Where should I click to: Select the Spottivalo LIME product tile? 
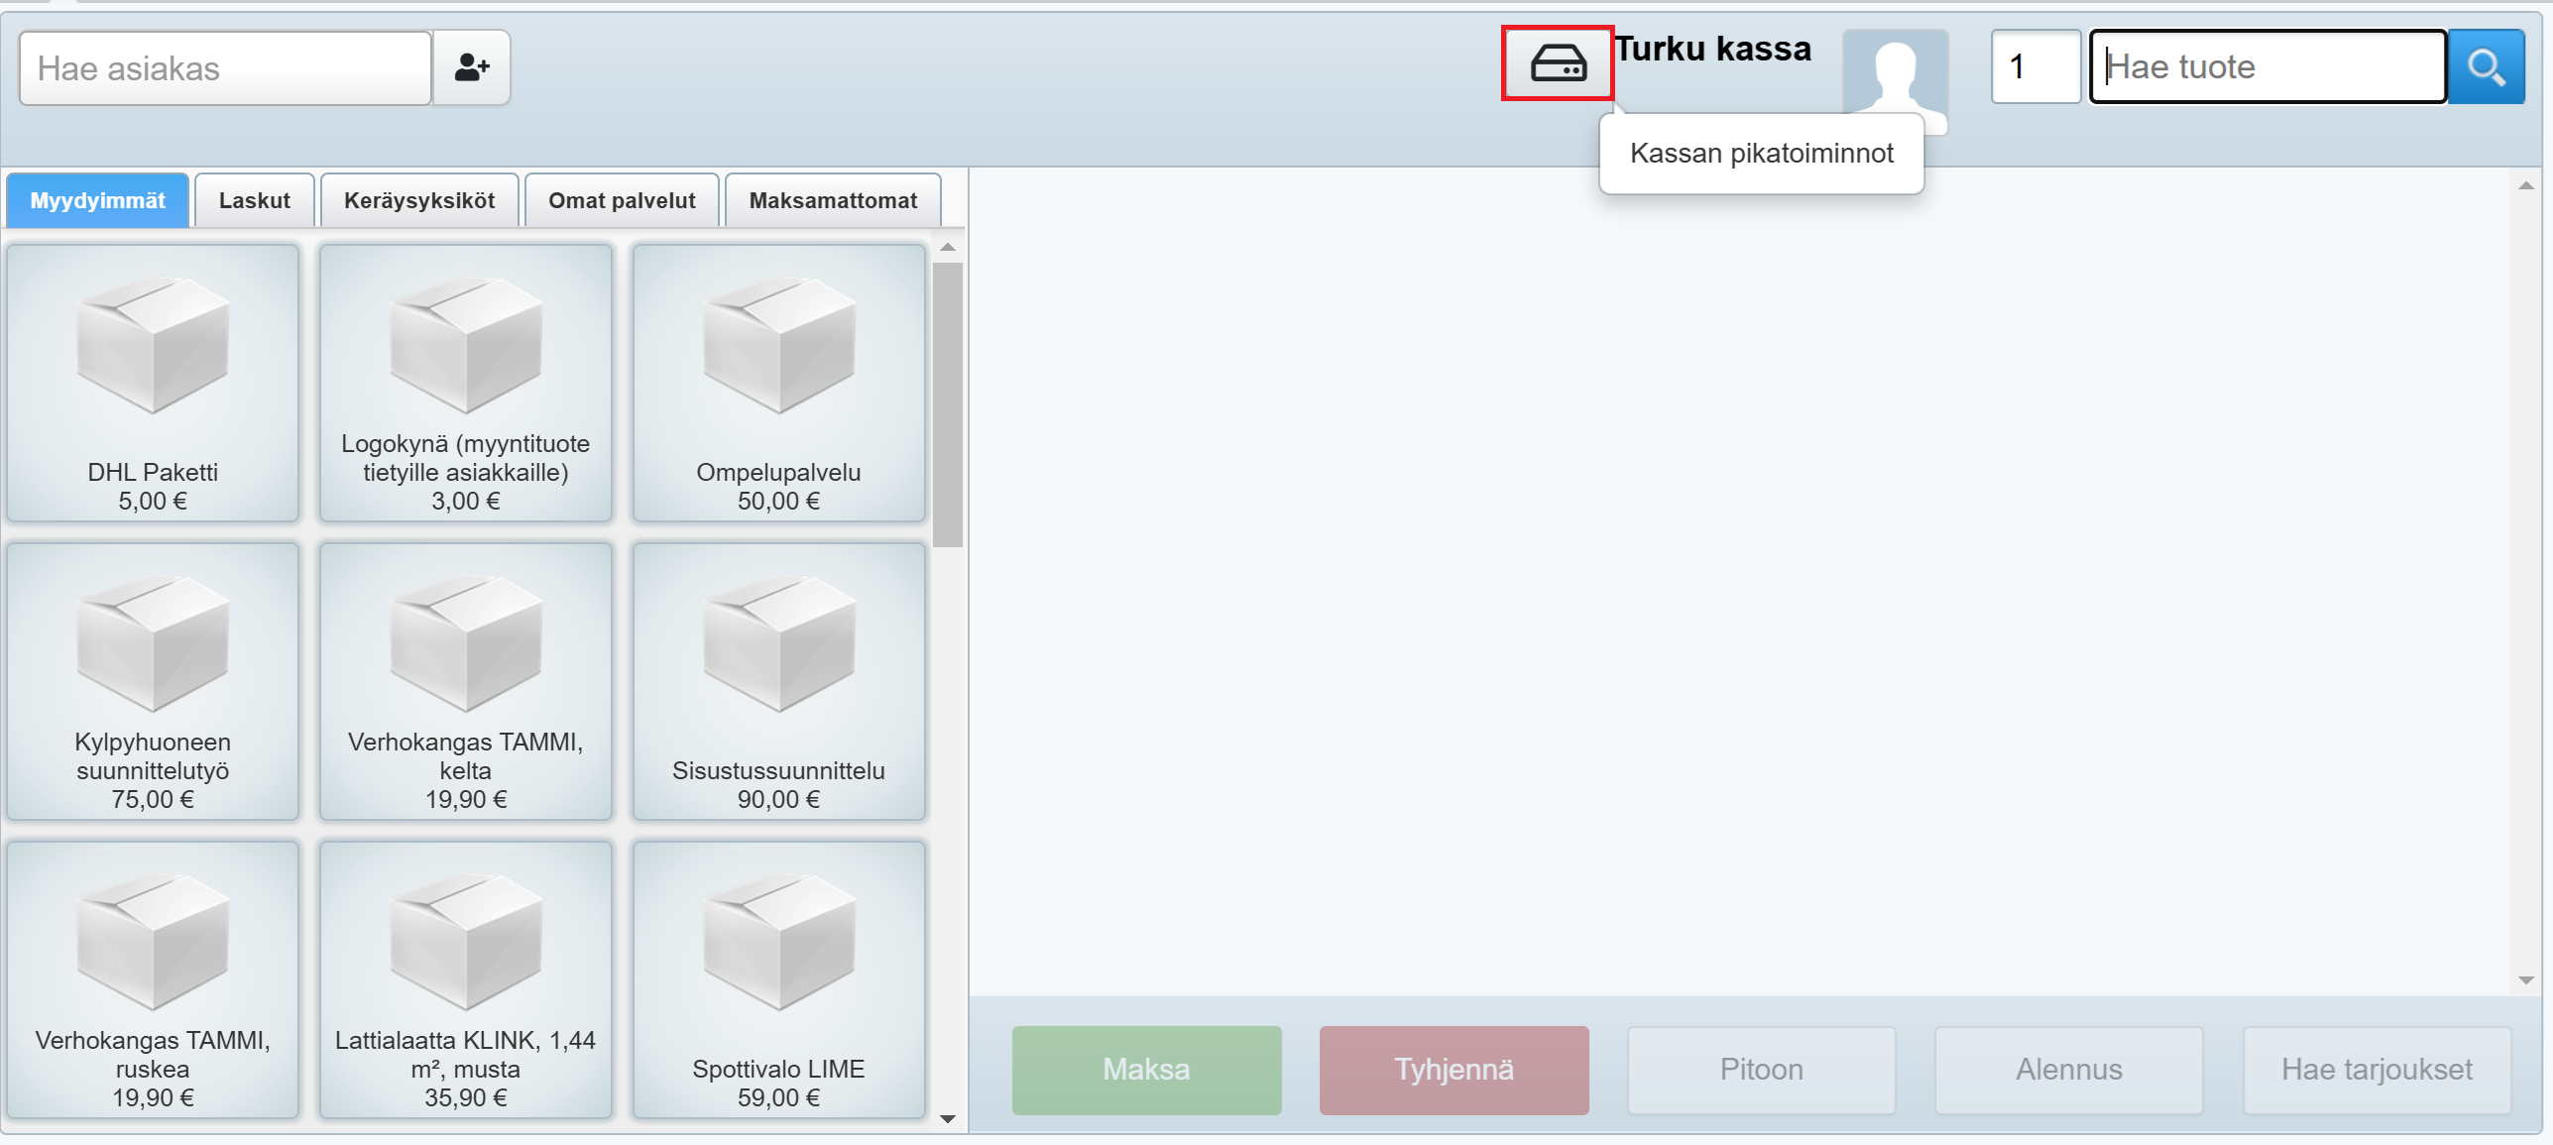coord(778,979)
